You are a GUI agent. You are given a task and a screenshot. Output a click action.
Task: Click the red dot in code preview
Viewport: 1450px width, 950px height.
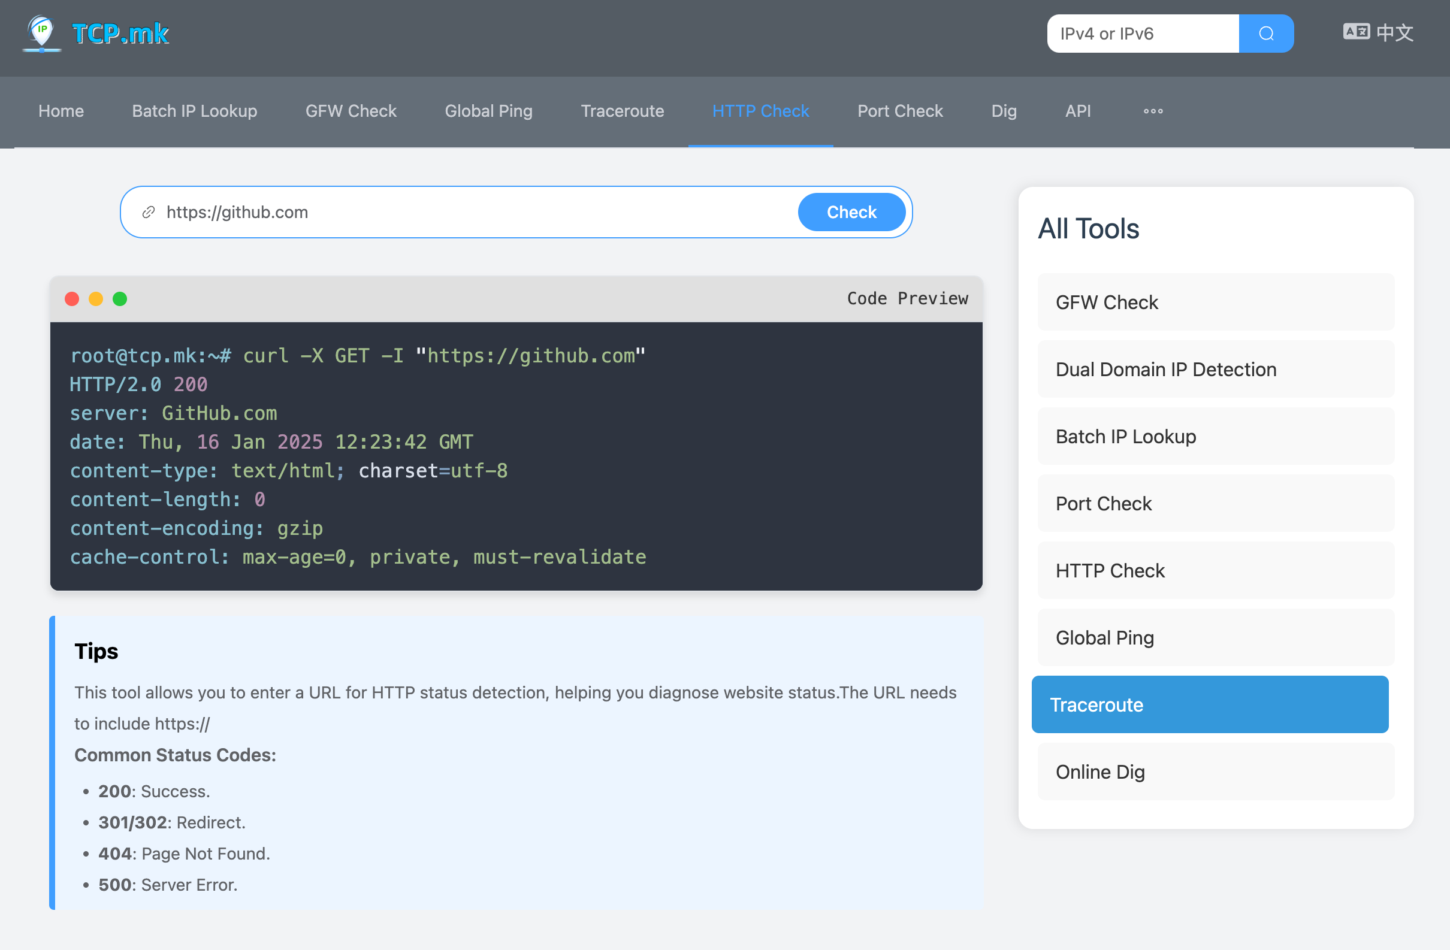(72, 299)
